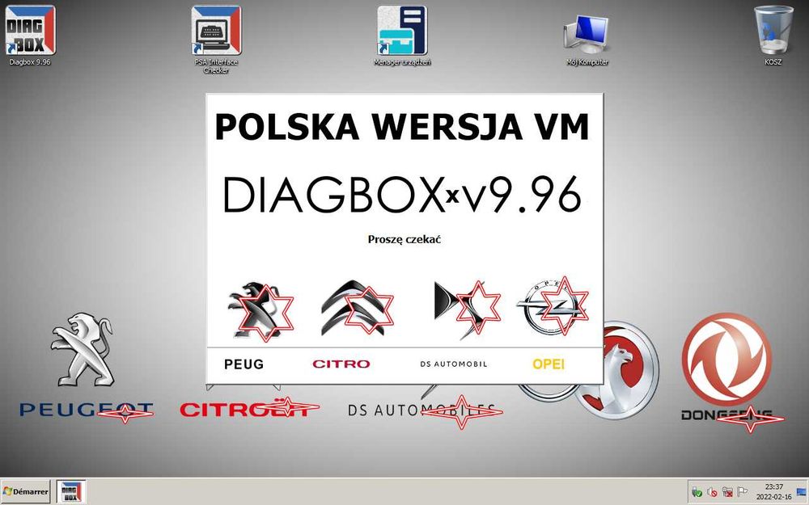Screen dimensions: 809x505
Task: Click the POLSKA WERSJA VM heading
Action: click(402, 126)
